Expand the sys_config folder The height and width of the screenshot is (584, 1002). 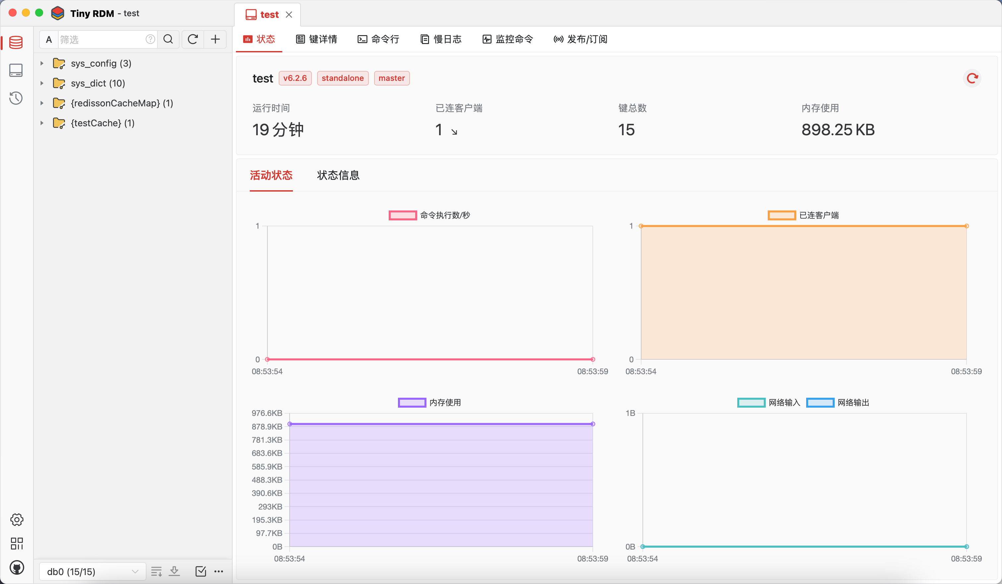point(42,63)
